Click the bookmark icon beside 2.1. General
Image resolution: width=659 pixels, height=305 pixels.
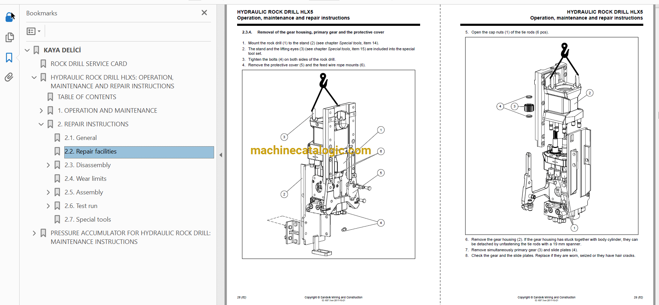tap(57, 138)
